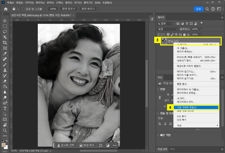Select the Lasso tool
This screenshot has width=225, height=153.
click(x=5, y=32)
